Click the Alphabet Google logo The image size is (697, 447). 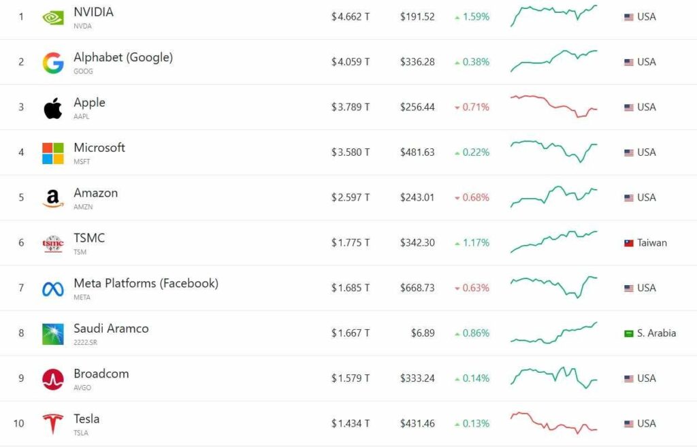click(53, 63)
